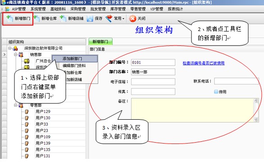The width and height of the screenshot is (264, 162).
Task: Open the 基础资料 menu
Action: [x=58, y=9]
